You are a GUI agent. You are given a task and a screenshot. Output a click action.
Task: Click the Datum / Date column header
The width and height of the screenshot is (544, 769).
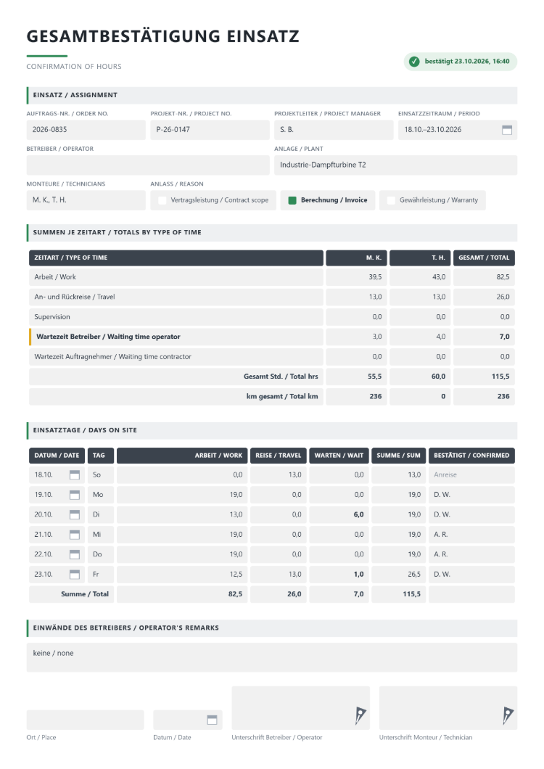point(57,456)
